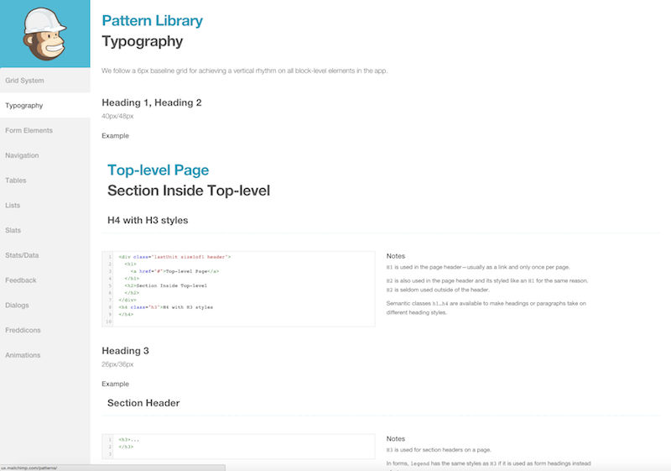
Task: Click the Freddie monkey logo with hard hat
Action: click(x=45, y=34)
